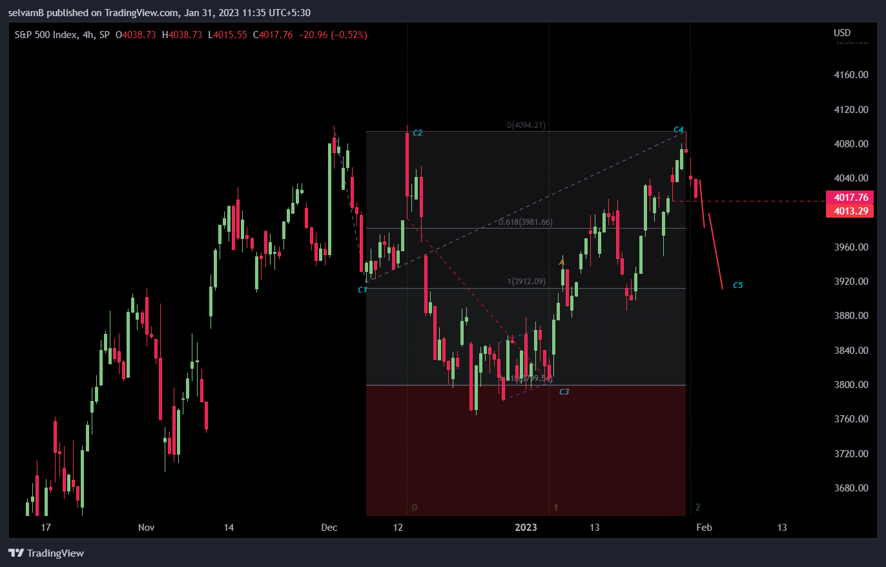886x567 pixels.
Task: Click the time zone marker 0 at bottom
Action: point(415,508)
